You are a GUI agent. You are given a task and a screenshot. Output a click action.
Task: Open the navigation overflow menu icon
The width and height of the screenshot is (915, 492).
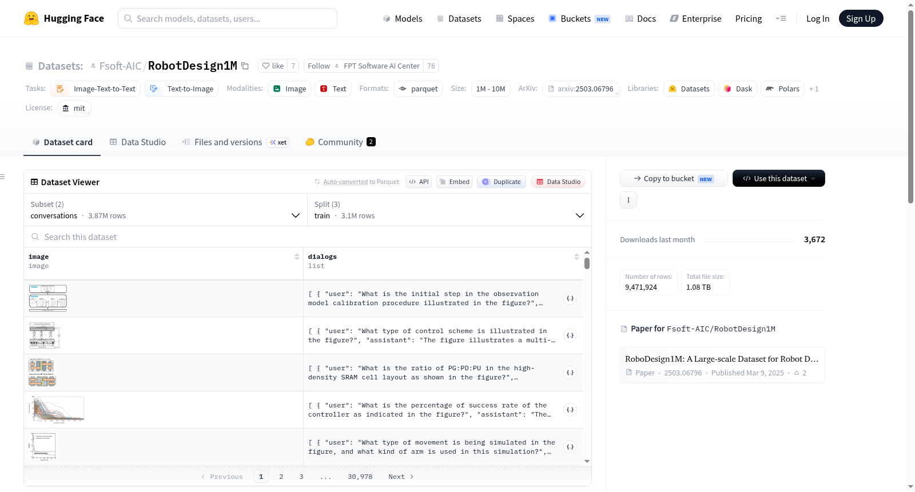781,18
